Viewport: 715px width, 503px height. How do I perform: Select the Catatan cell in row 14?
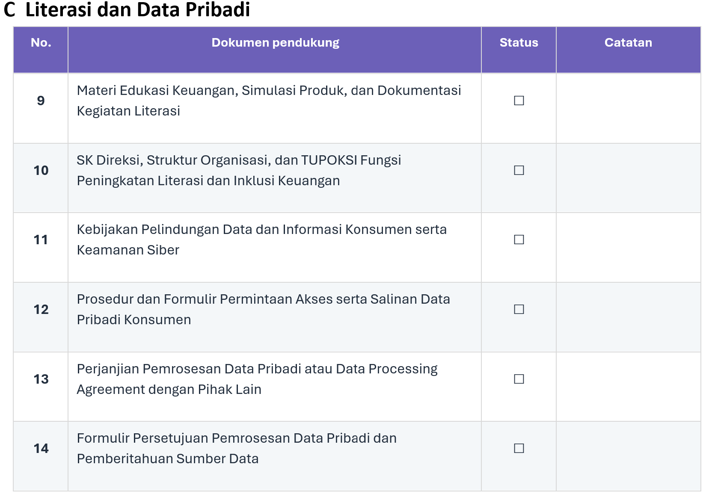(628, 456)
